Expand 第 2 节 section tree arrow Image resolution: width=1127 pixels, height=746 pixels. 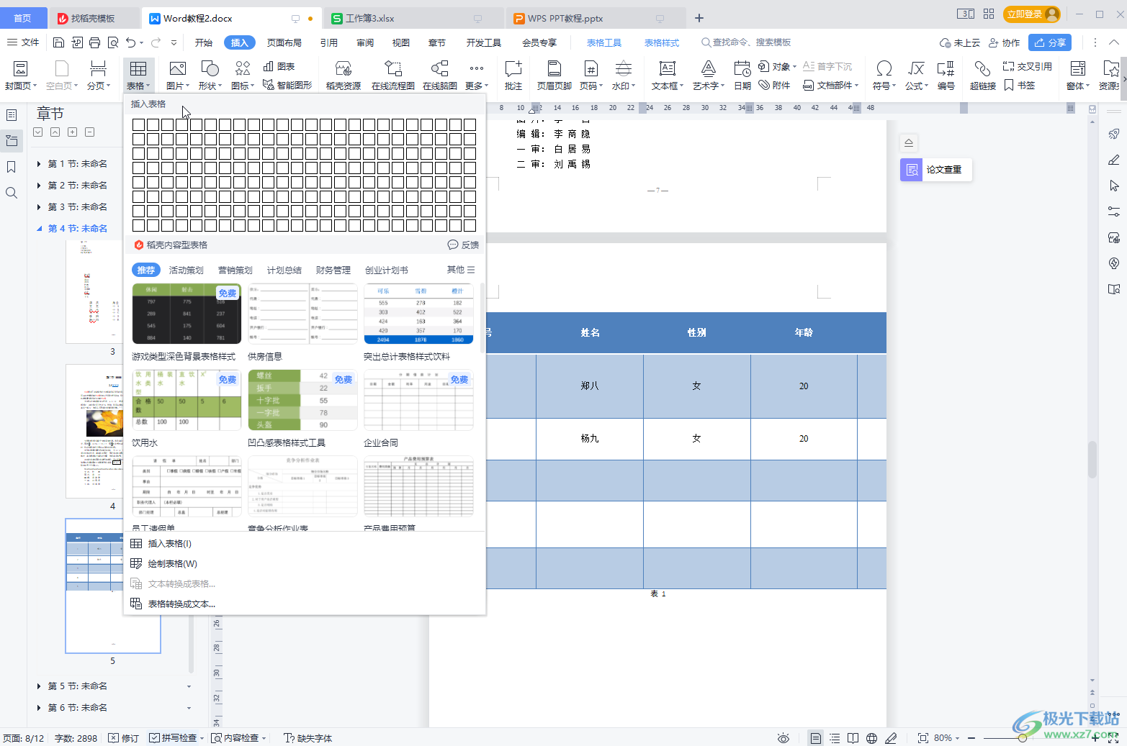(x=39, y=186)
